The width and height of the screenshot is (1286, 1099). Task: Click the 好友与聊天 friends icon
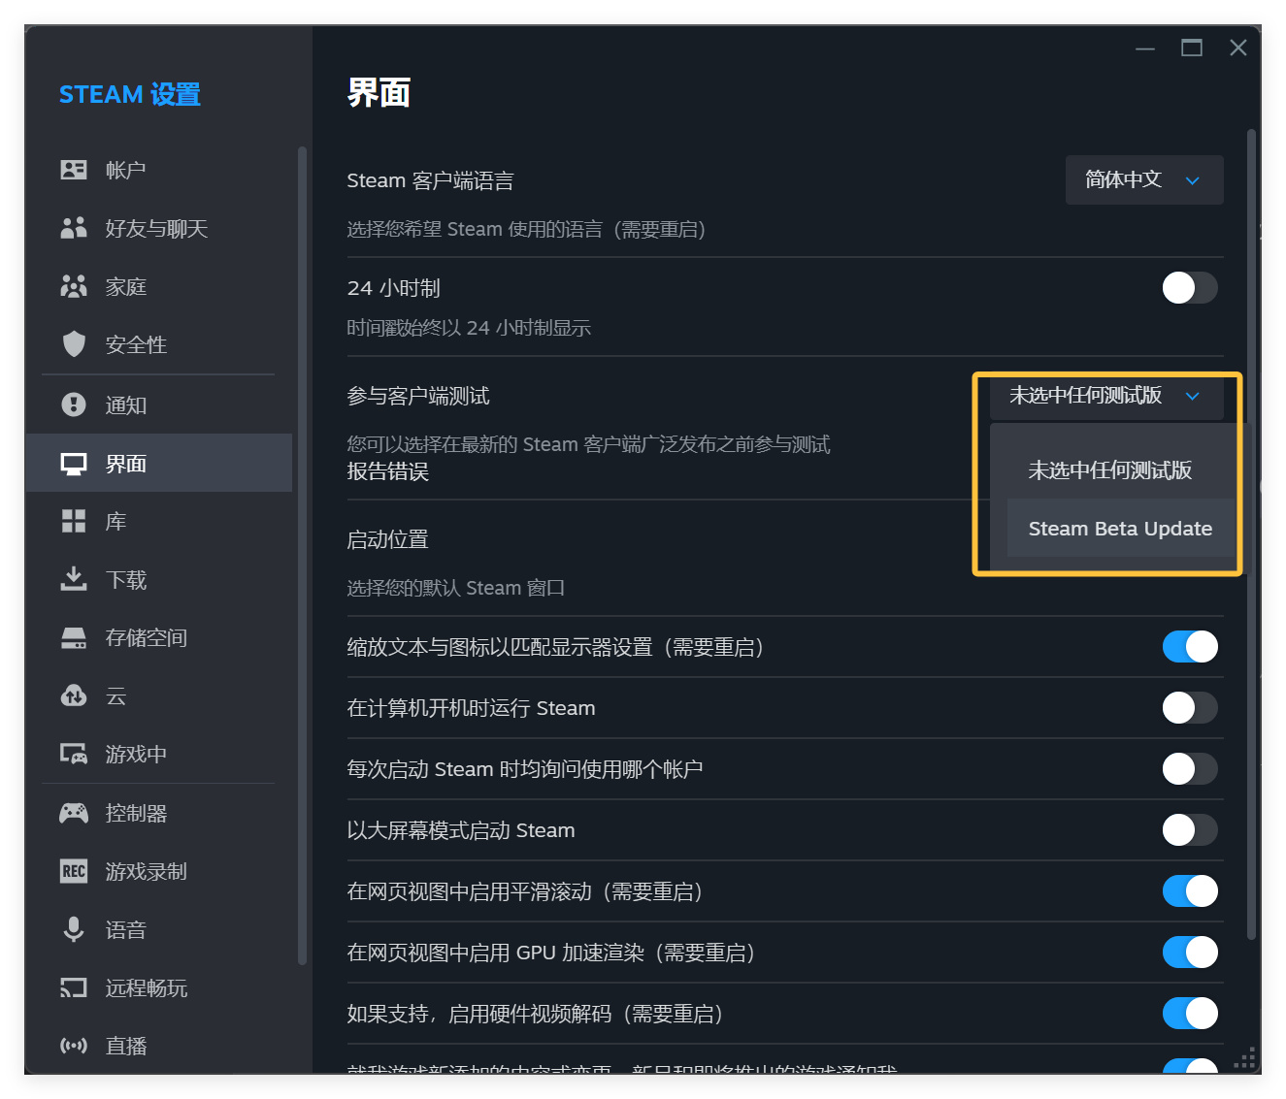74,228
